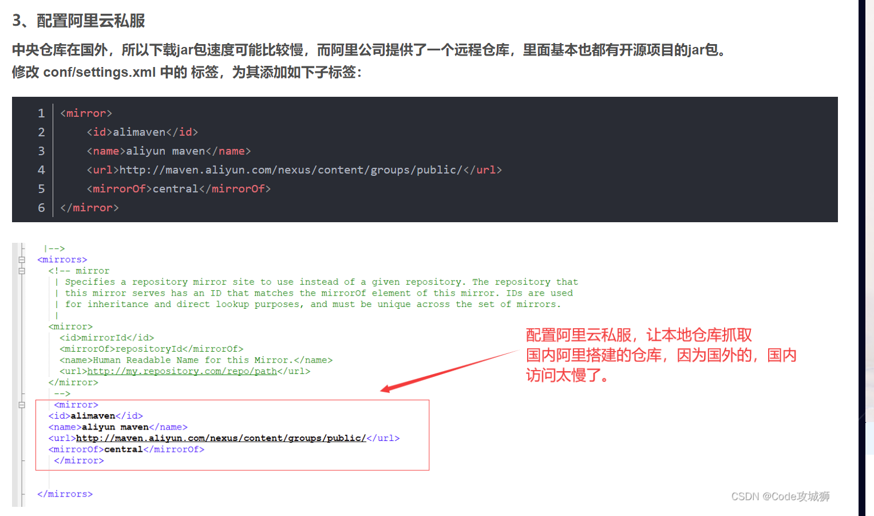
Task: Click the line 修改 conf/settings.xml 中的 标签
Action: click(x=187, y=72)
